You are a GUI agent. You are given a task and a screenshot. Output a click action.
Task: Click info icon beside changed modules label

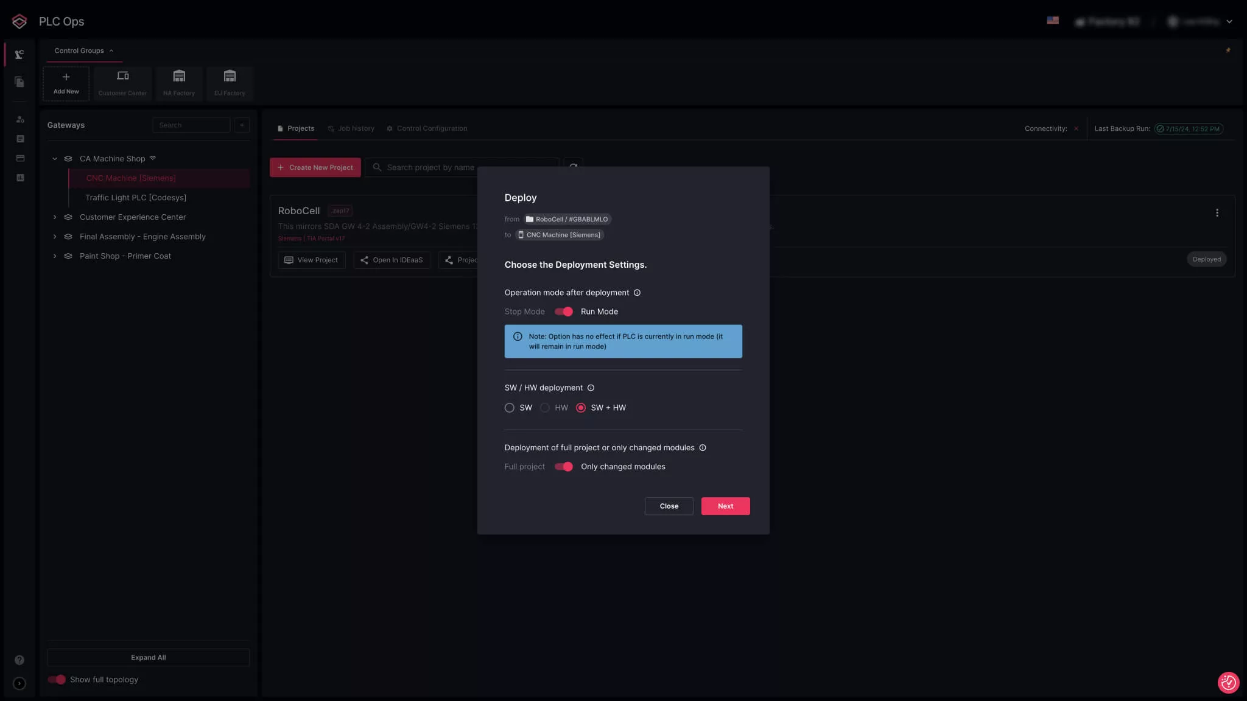[703, 448]
